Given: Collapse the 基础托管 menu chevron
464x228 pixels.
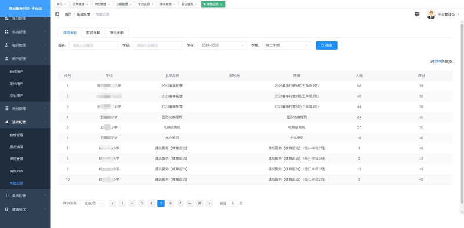Looking at the screenshot, I should [45, 122].
